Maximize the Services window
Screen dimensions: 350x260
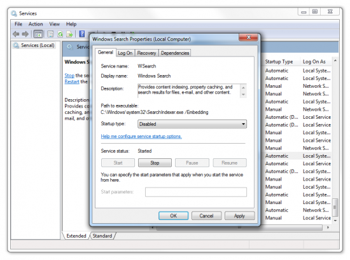(x=315, y=11)
